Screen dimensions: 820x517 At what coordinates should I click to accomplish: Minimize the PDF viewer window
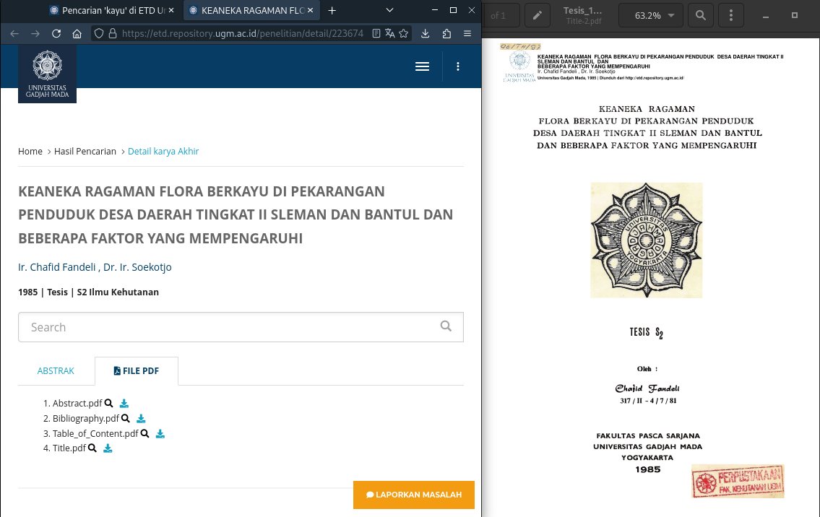(766, 16)
